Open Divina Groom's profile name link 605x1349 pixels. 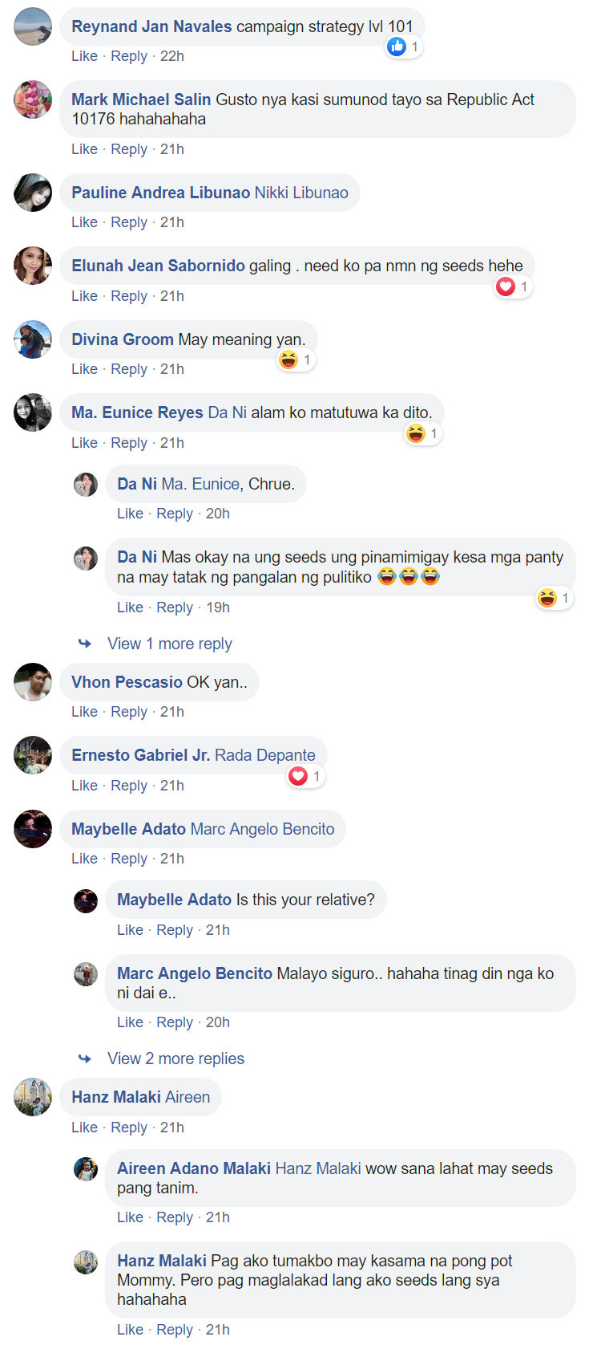123,339
